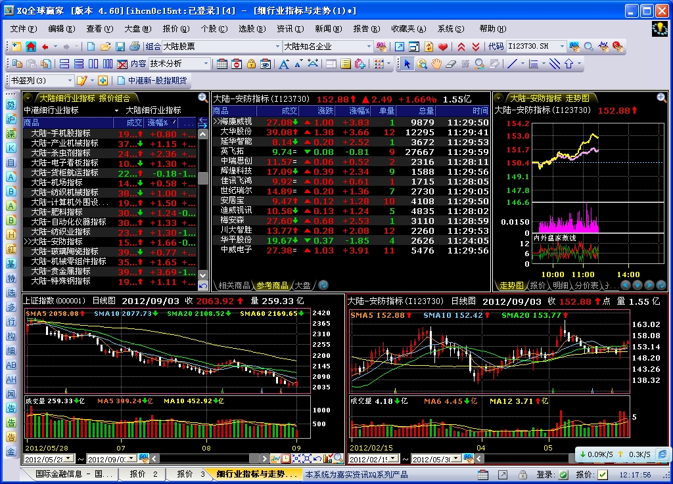Click the scroll-down arrow of industry list
This screenshot has width=673, height=484.
click(x=204, y=275)
